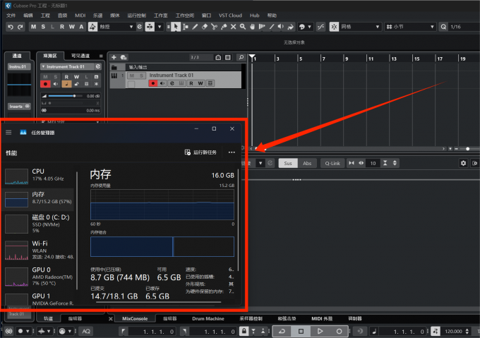Click Add Track plus icon
This screenshot has width=480, height=338.
coord(114,57)
